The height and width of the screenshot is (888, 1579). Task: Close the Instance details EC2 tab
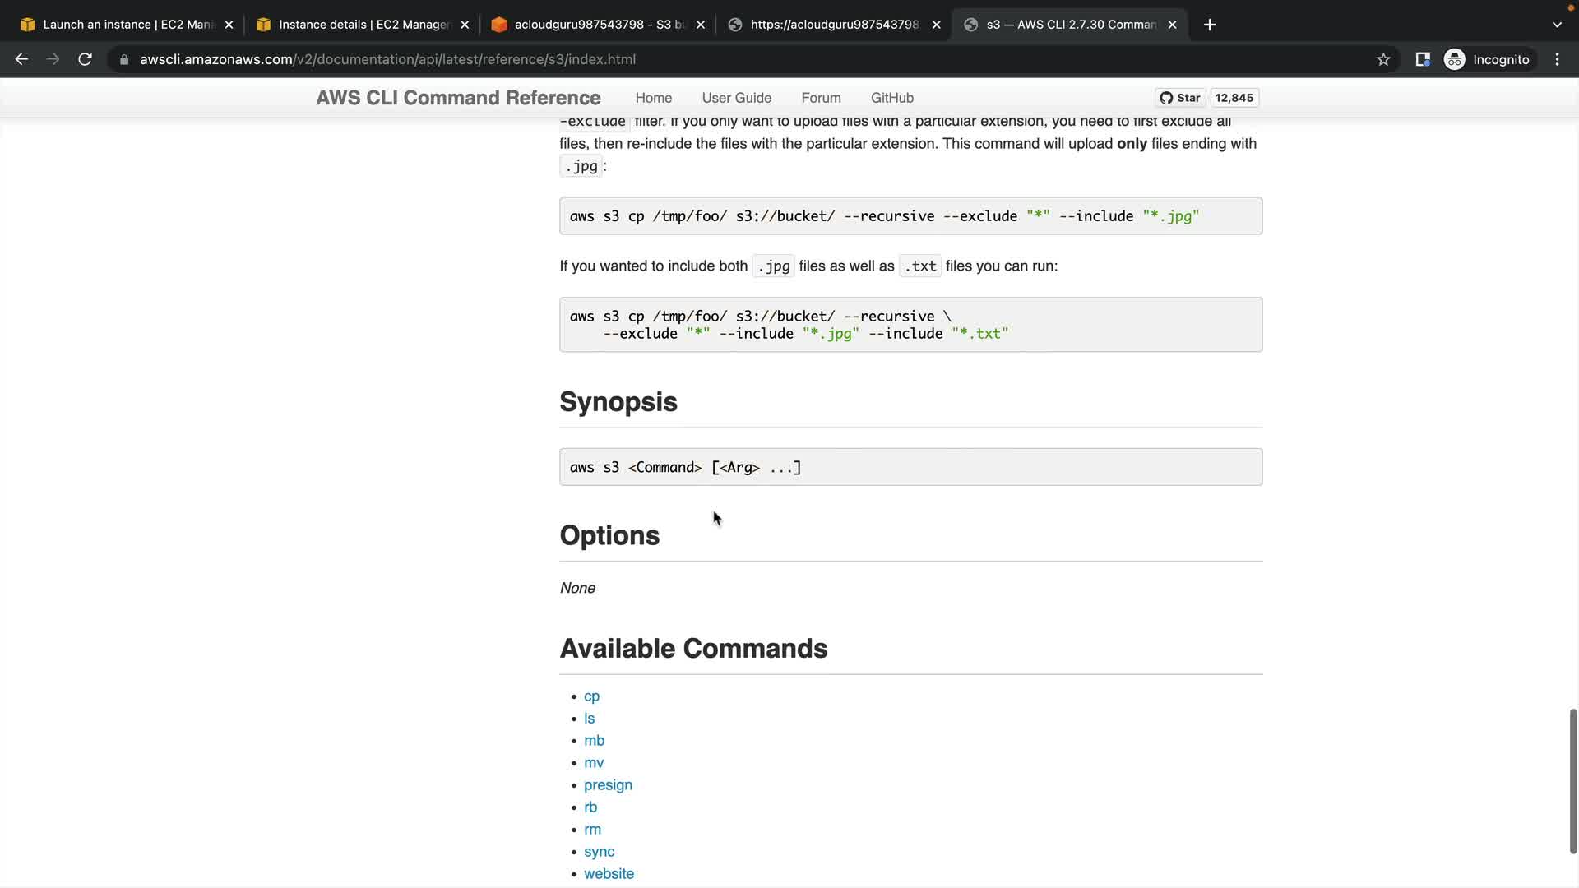465,25
